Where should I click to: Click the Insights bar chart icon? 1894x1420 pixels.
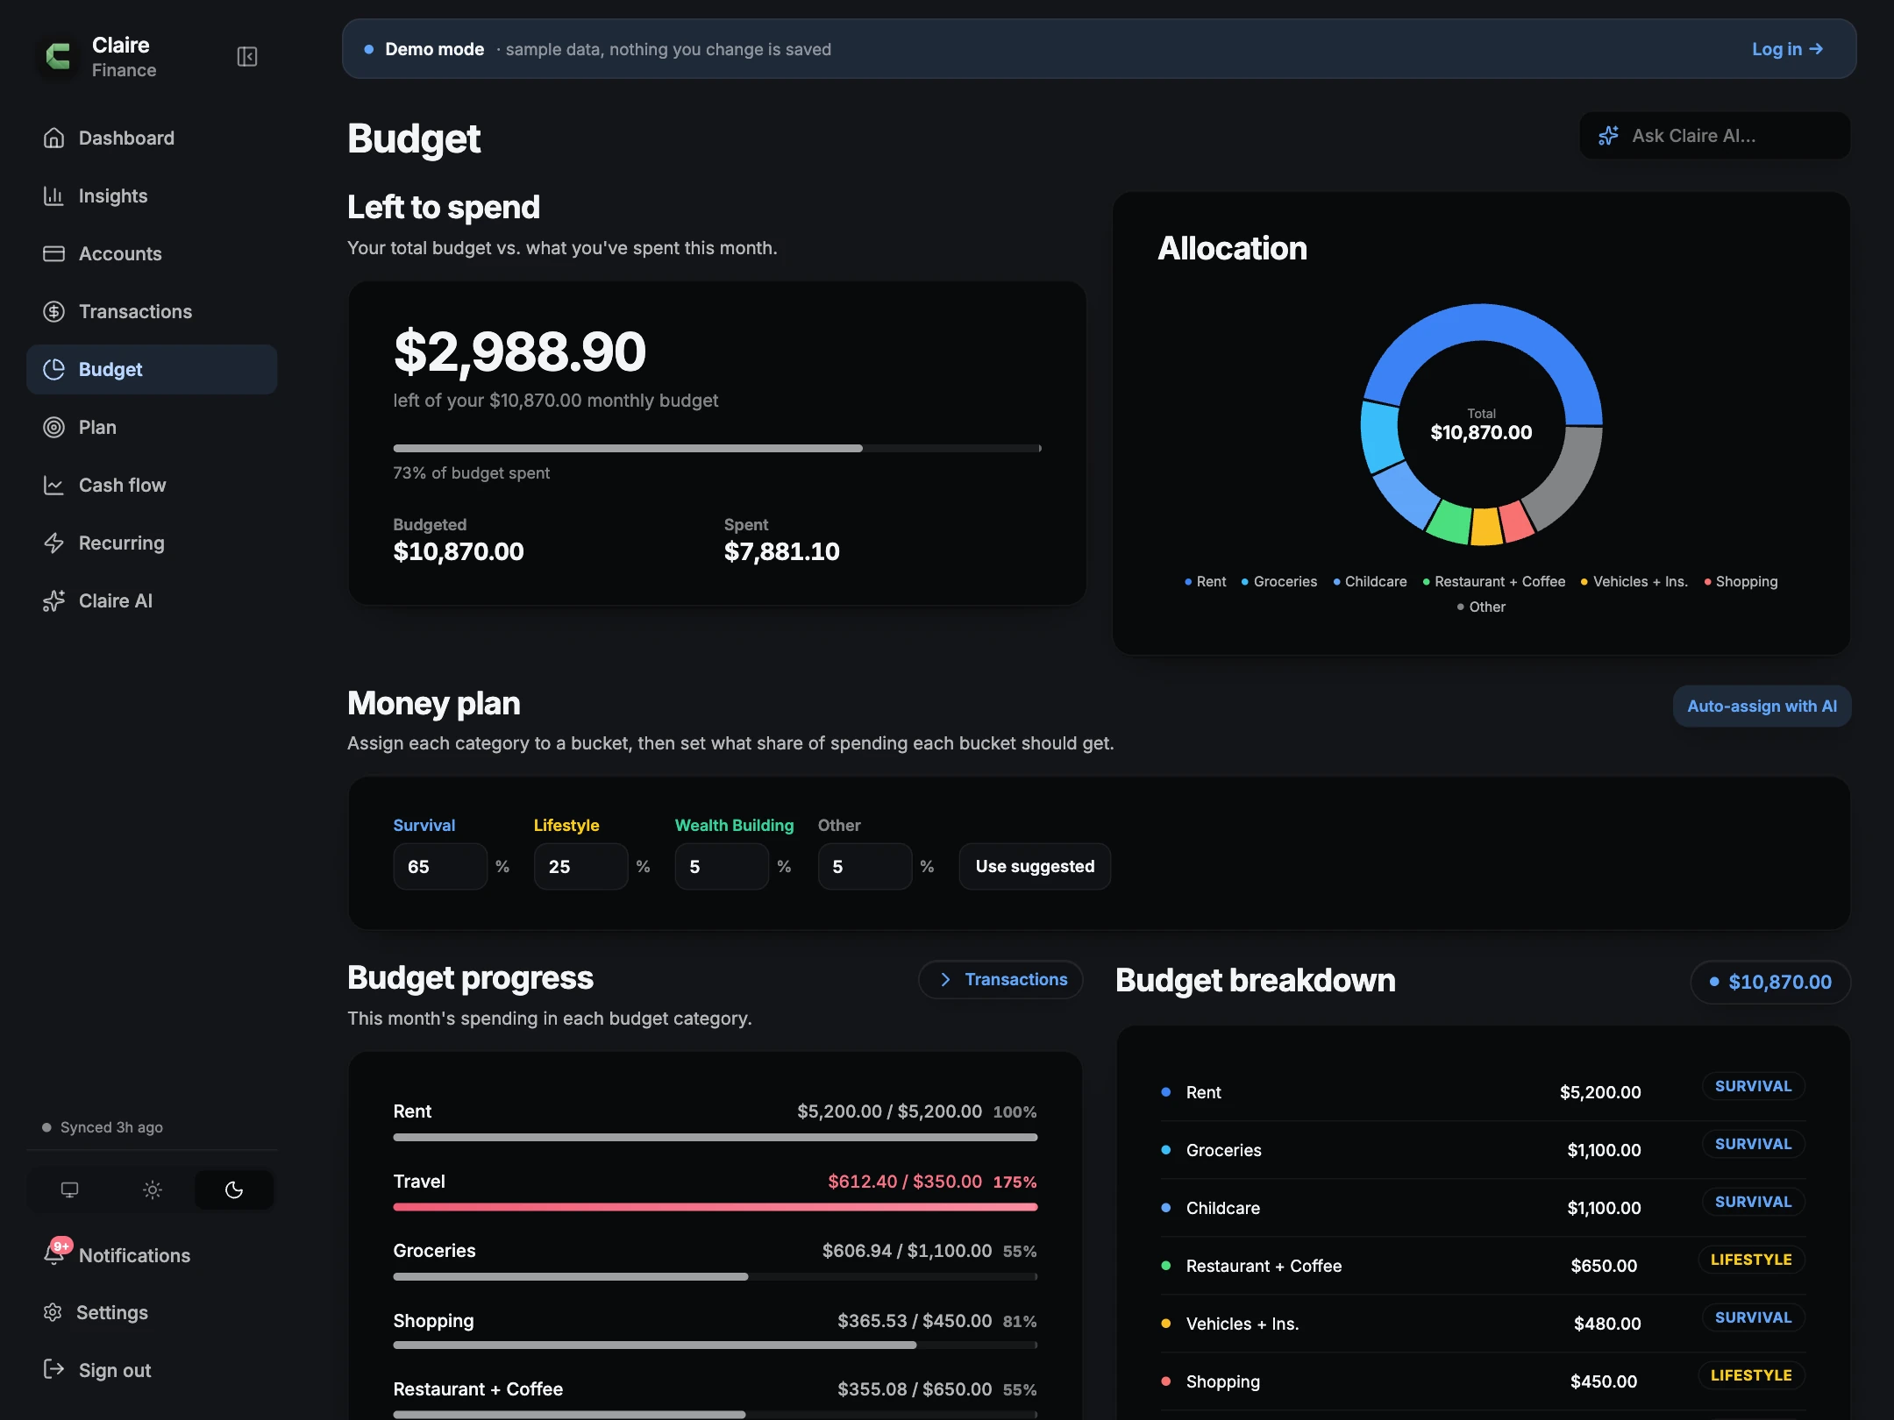54,195
